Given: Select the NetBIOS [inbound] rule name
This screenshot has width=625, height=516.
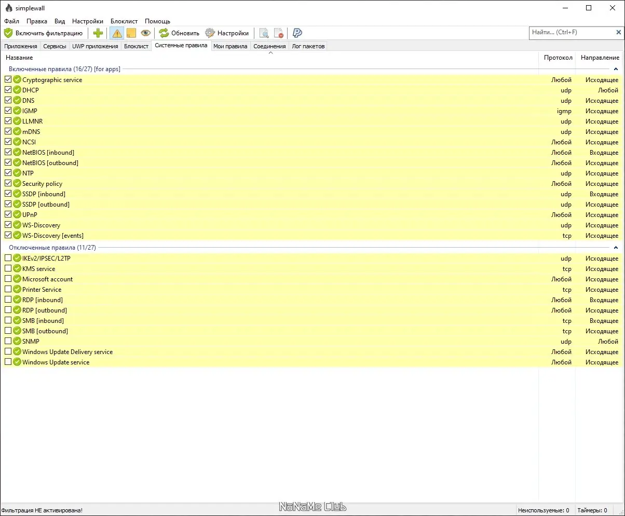Looking at the screenshot, I should [x=48, y=153].
